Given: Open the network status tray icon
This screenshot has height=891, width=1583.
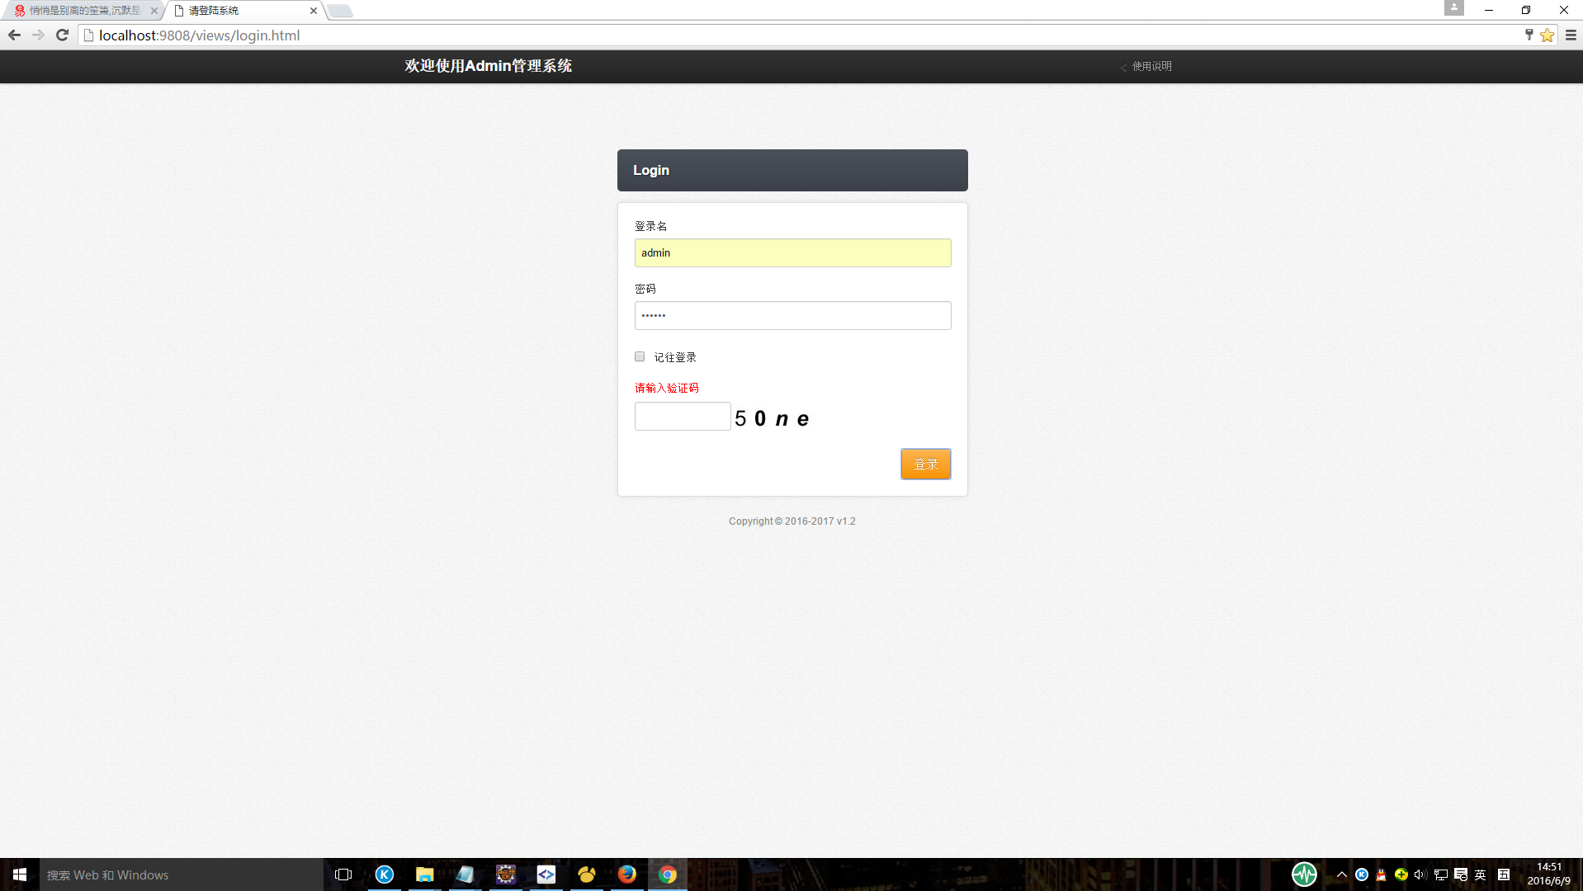Looking at the screenshot, I should click(x=1441, y=874).
